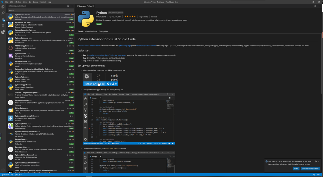The width and height of the screenshot is (323, 177).
Task: Open the master branch picker
Action: click(6, 175)
